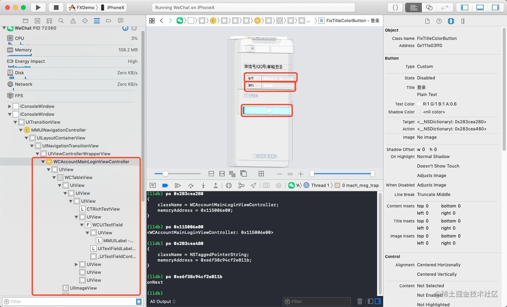Hide the debug area with the arrow button
Screen dimensions: 507x307
(152, 185)
